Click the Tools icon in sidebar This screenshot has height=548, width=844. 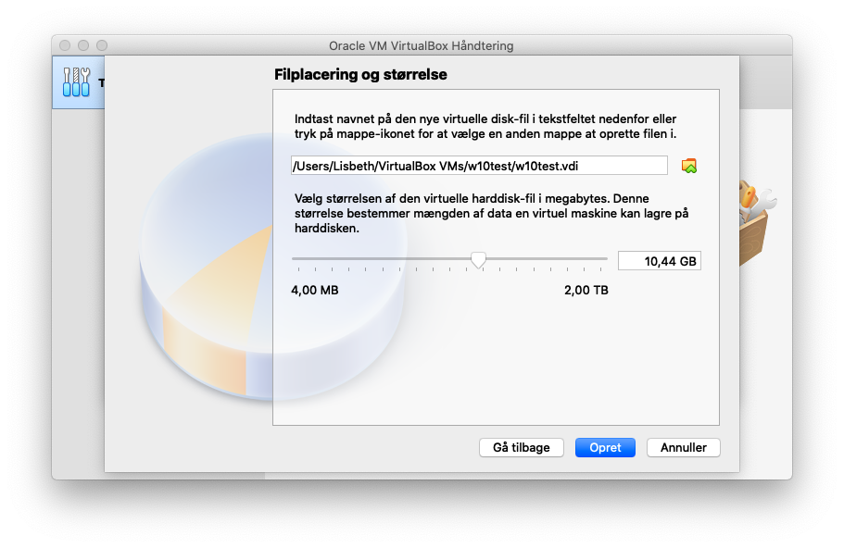point(76,82)
